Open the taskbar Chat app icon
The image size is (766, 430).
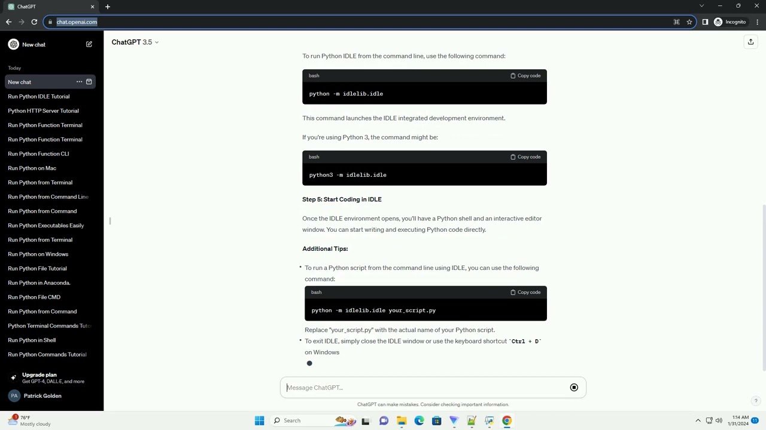pos(384,420)
